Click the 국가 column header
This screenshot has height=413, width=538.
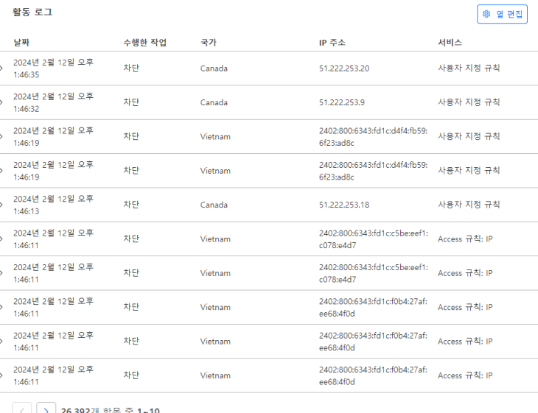coord(209,43)
